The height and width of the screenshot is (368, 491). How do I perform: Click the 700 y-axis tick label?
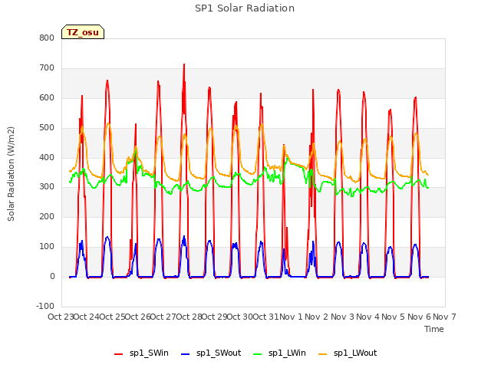tap(47, 68)
